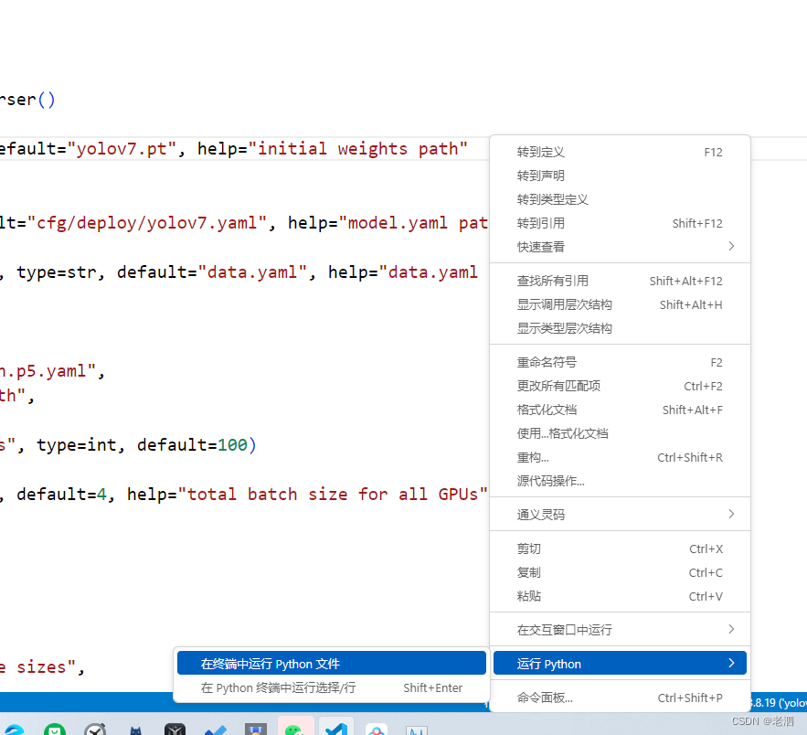Screen dimensions: 807x735
Task: Open the clock app from the taskbar
Action: 95,729
